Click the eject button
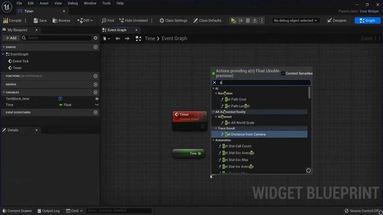 (255, 21)
